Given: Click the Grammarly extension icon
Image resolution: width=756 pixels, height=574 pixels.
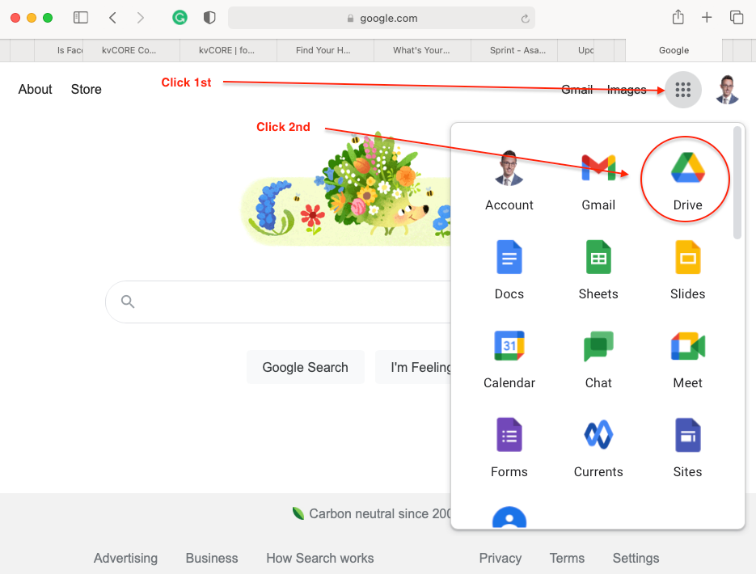Looking at the screenshot, I should (x=179, y=18).
